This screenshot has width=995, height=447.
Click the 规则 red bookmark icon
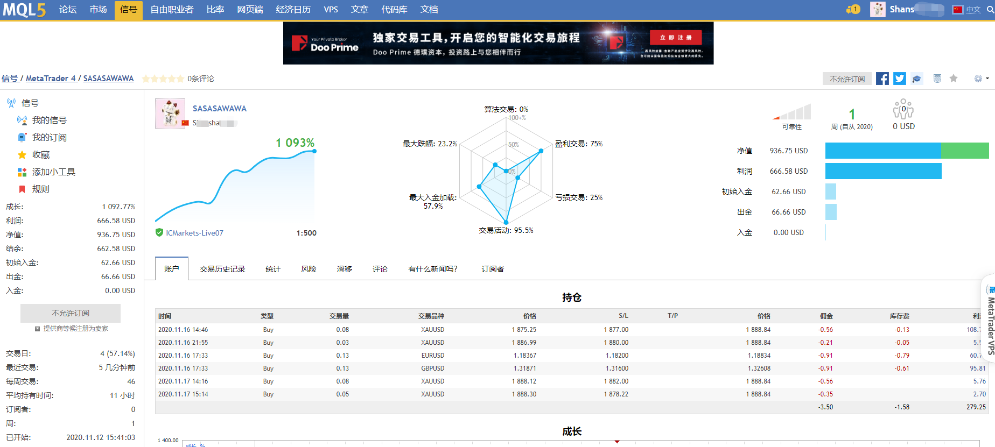click(x=22, y=189)
